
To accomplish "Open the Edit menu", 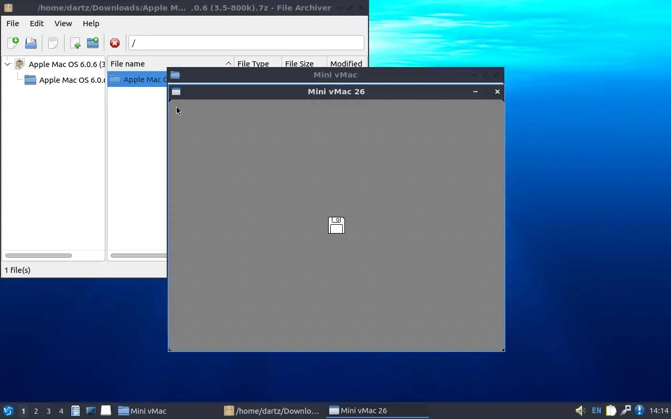I will pyautogui.click(x=37, y=24).
